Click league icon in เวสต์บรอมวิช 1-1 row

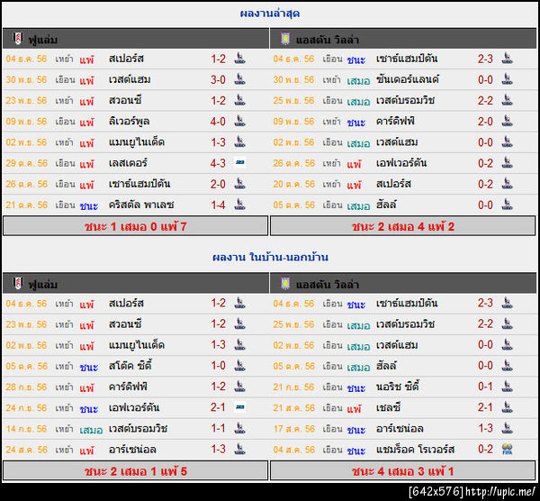(x=239, y=428)
